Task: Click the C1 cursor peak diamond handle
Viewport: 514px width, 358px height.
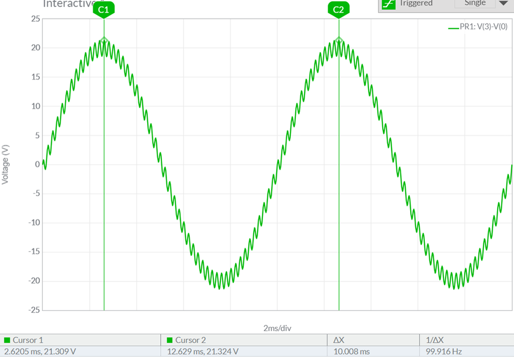Action: click(104, 39)
